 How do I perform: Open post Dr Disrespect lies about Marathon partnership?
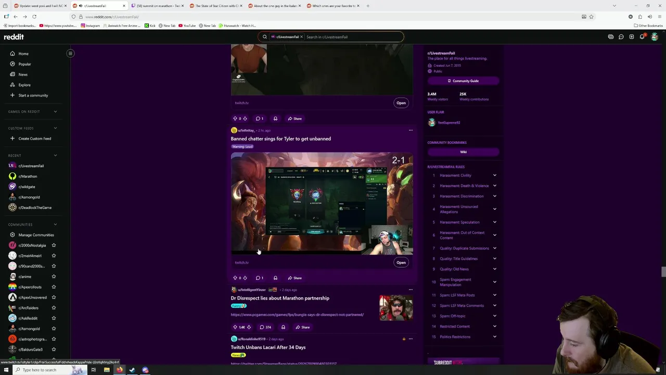tap(280, 298)
